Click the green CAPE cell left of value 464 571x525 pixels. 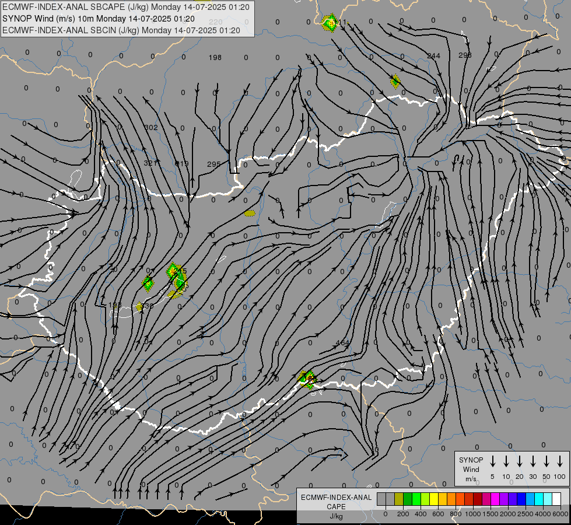307,379
